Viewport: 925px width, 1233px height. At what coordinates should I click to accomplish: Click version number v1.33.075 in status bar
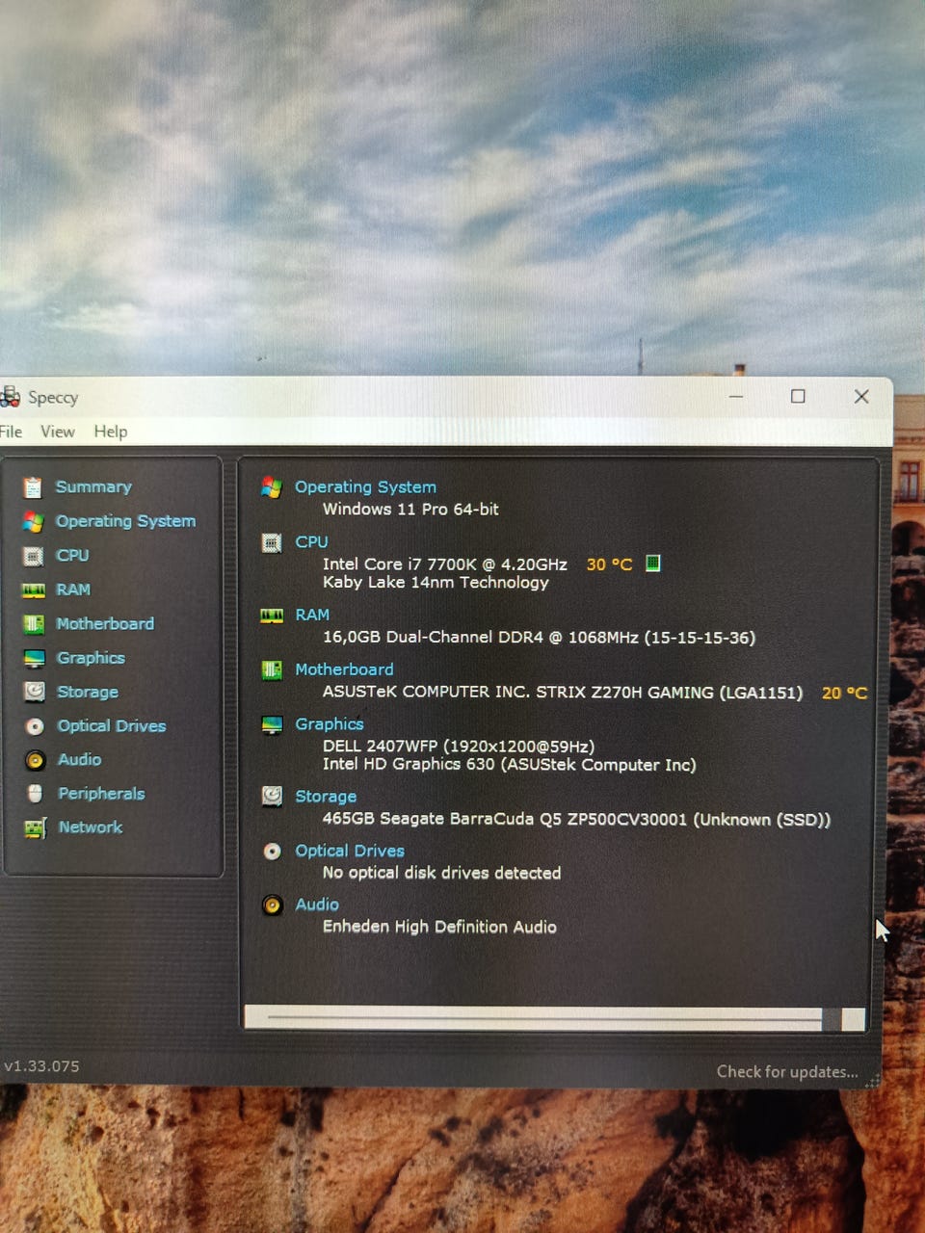(41, 1066)
